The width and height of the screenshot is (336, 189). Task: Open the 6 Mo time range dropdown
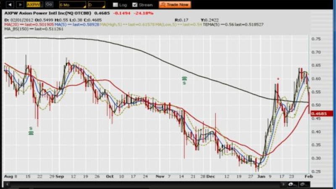pos(73,5)
